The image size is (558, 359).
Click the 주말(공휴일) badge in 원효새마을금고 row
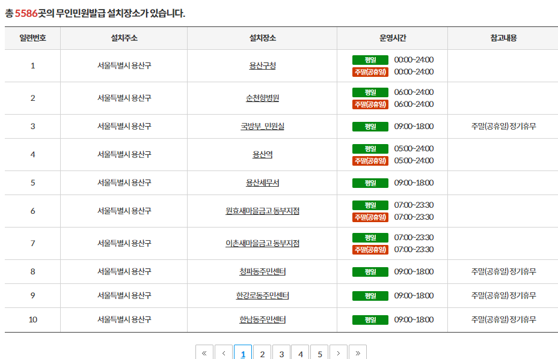pos(370,217)
